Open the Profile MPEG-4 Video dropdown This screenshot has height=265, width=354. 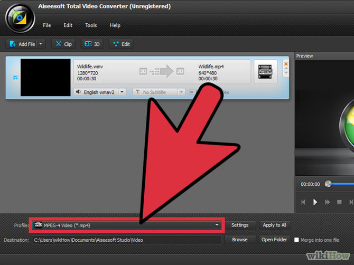127,225
